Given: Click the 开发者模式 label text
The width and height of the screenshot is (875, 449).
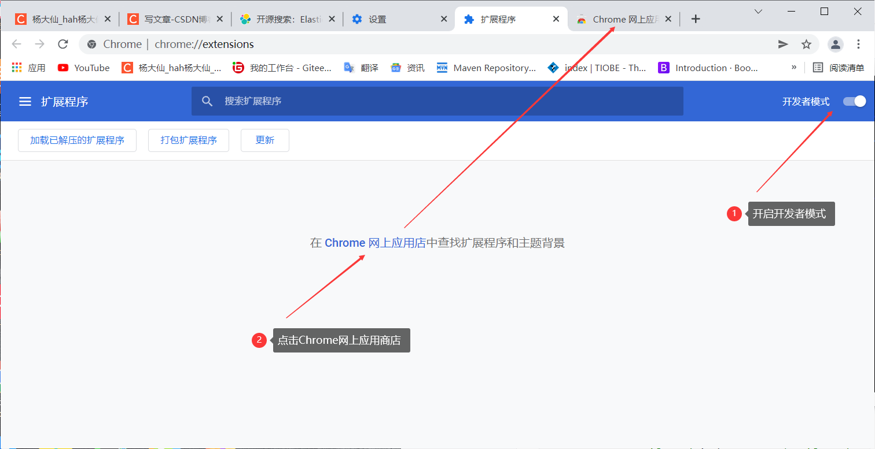Looking at the screenshot, I should [x=806, y=102].
